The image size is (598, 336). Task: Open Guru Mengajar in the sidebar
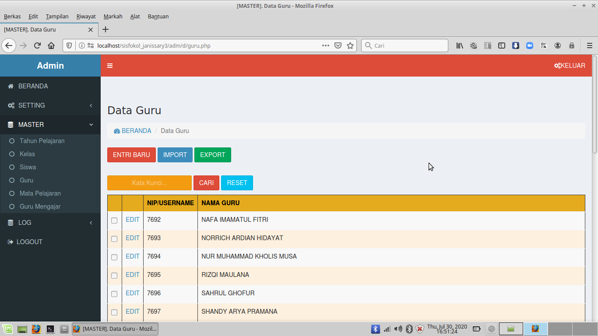[40, 206]
